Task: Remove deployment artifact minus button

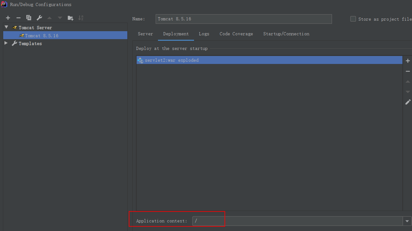Action: 408,71
